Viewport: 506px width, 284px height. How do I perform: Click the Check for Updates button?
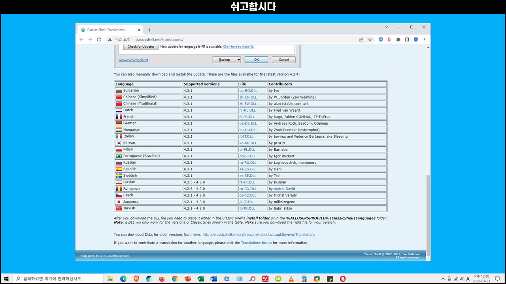click(x=141, y=47)
